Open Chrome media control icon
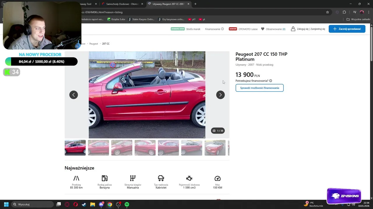Screen dimensions: 373x209 (355, 12)
